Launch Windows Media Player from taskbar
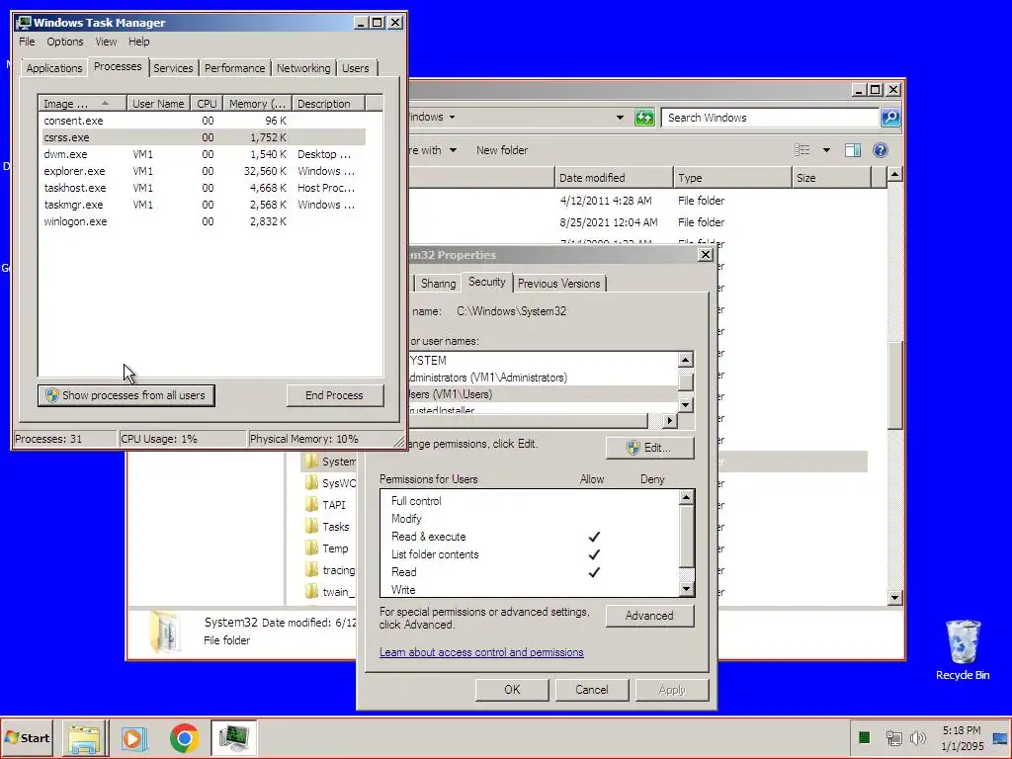The width and height of the screenshot is (1012, 759). pyautogui.click(x=134, y=738)
